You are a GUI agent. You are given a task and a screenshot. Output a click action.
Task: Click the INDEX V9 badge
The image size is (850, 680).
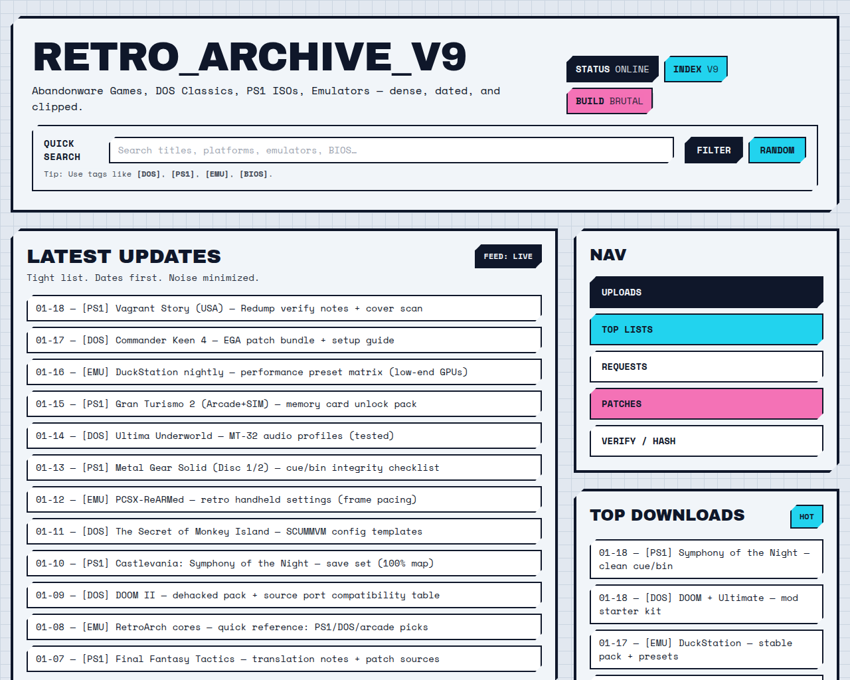click(695, 68)
